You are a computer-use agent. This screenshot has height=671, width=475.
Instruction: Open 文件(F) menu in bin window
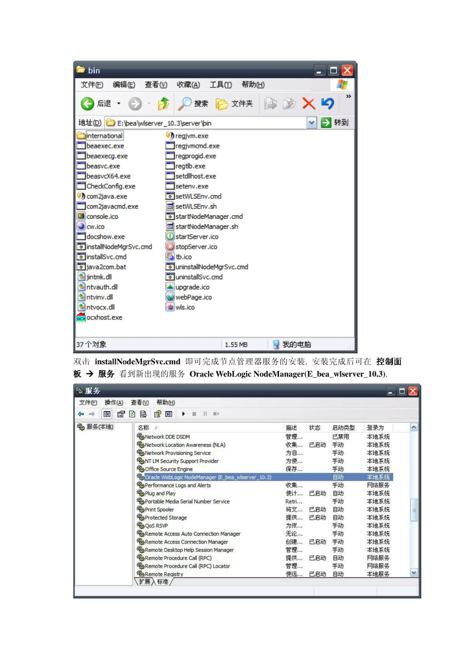[92, 85]
